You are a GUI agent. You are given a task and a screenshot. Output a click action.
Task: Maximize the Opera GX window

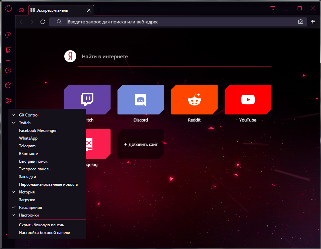click(x=300, y=8)
